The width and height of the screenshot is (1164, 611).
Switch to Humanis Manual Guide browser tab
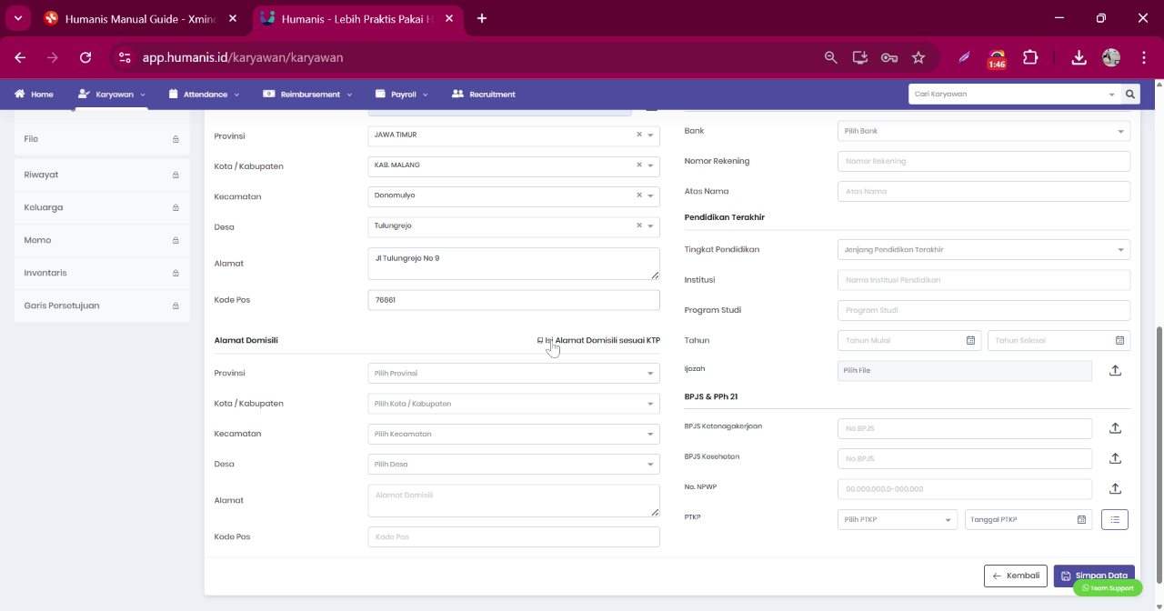pos(140,18)
